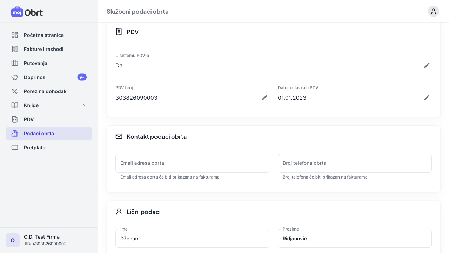Screen dimensions: 449x253
Task: Click the Prezime field with Ridjanović
Action: click(355, 239)
